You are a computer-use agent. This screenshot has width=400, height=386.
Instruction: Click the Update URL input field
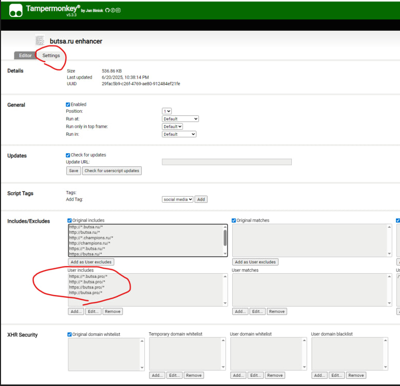point(227,162)
